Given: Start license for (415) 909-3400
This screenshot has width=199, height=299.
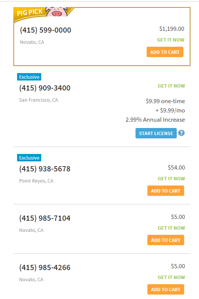Looking at the screenshot, I should coord(156,133).
